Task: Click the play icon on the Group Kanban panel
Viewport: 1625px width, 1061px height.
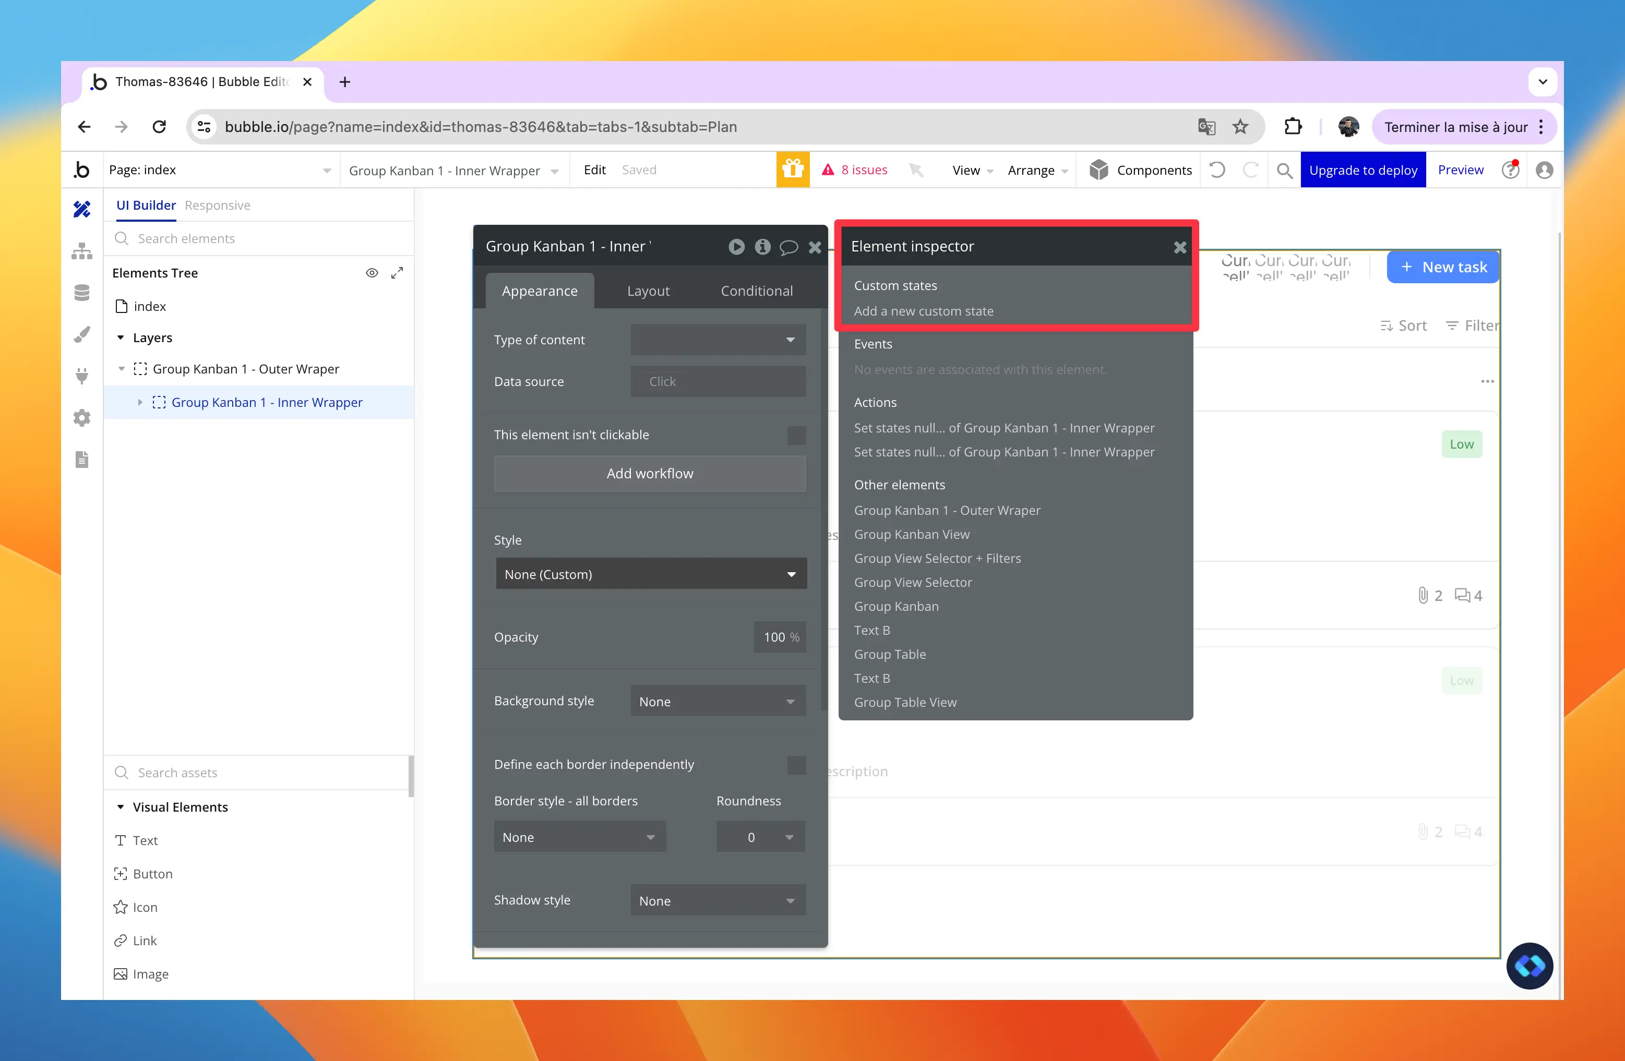Action: point(736,247)
